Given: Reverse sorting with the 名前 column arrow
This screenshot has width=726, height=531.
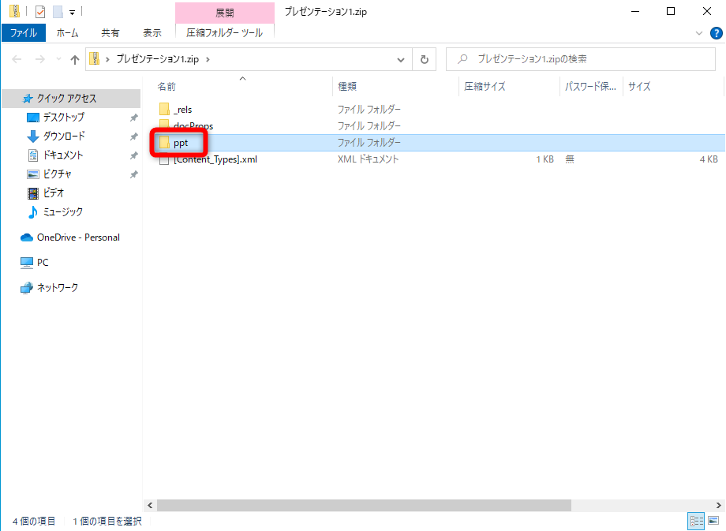Looking at the screenshot, I should 242,79.
